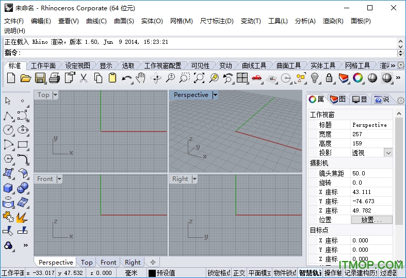This screenshot has height=278, width=406.
Task: Click the black 预设值 layer swatch
Action: [152, 273]
